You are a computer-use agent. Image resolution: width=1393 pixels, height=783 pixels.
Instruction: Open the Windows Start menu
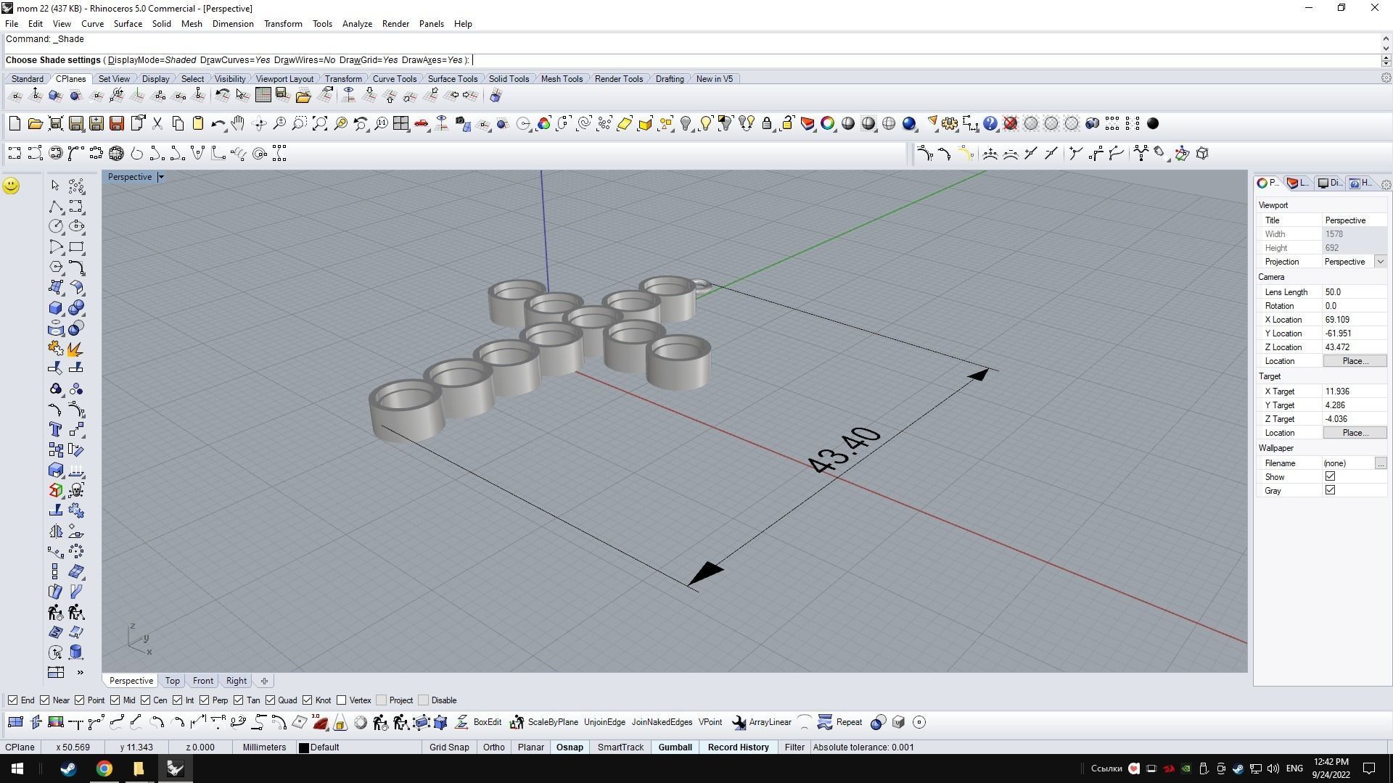click(17, 768)
